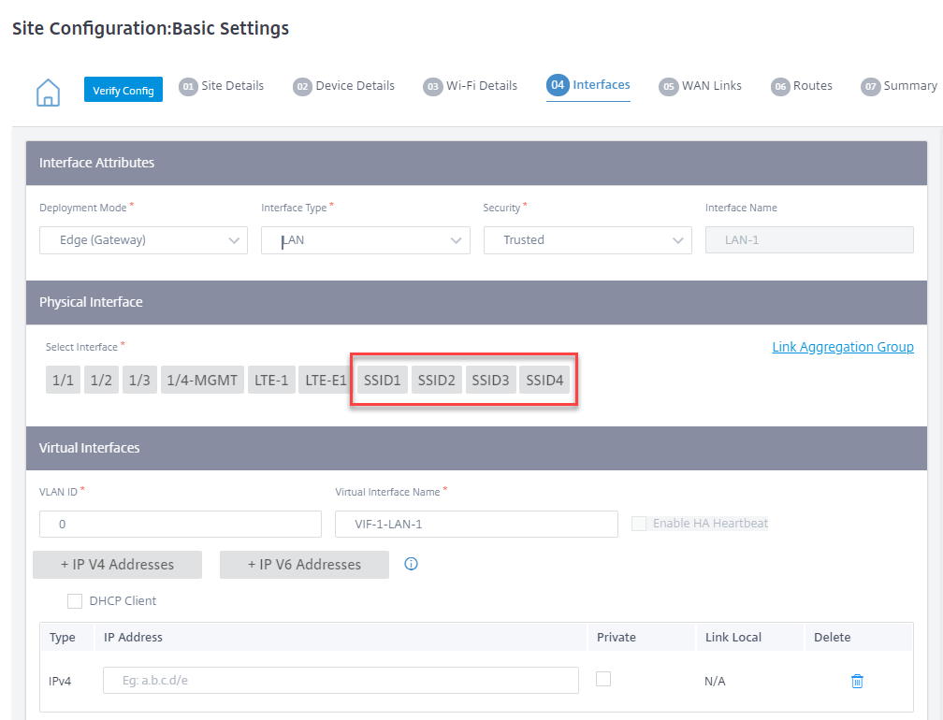
Task: Go to the home dashboard icon
Action: pos(48,92)
